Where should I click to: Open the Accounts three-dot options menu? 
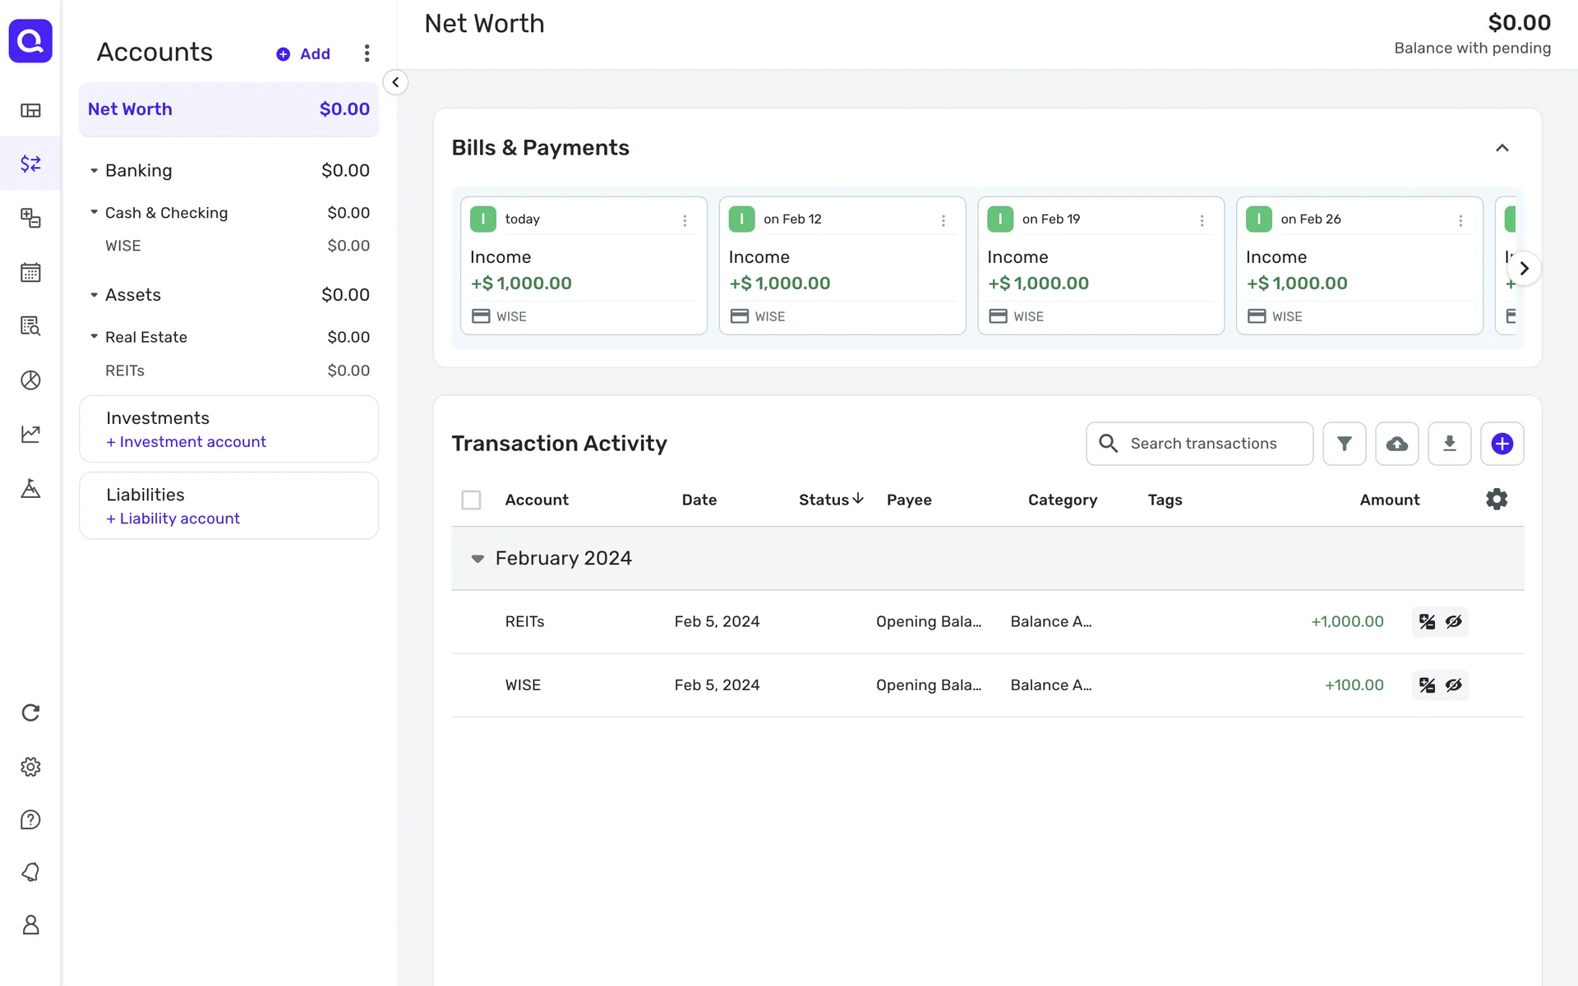pyautogui.click(x=367, y=53)
